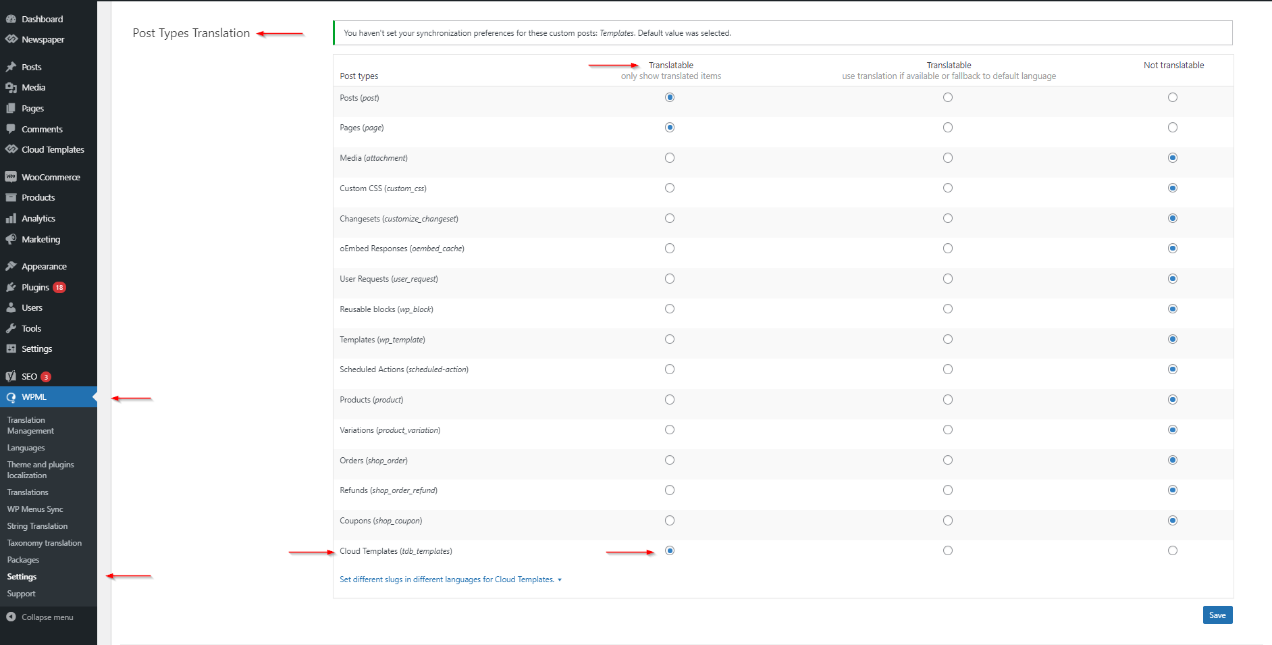The image size is (1272, 645).
Task: Open Appearance menu label
Action: pyautogui.click(x=44, y=267)
